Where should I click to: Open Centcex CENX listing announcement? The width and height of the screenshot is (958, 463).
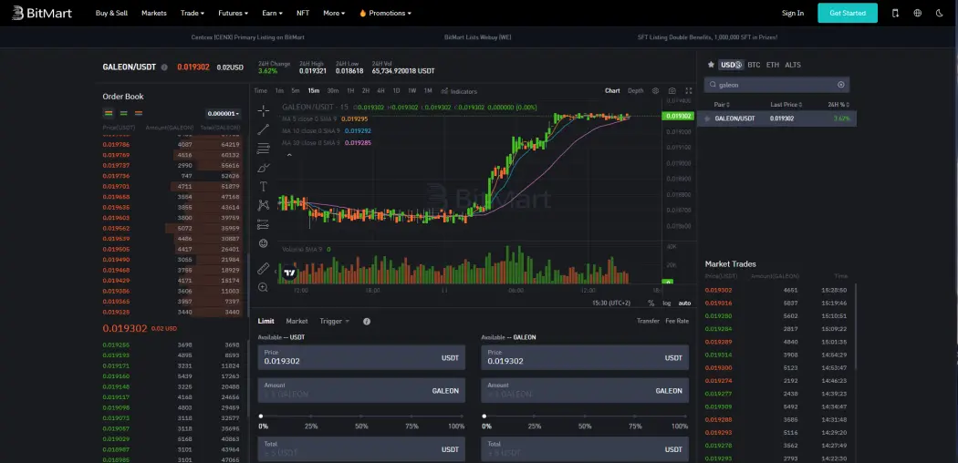tap(247, 37)
